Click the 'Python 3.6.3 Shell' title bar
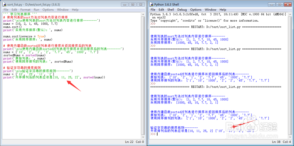294x146 pixels. point(166,4)
